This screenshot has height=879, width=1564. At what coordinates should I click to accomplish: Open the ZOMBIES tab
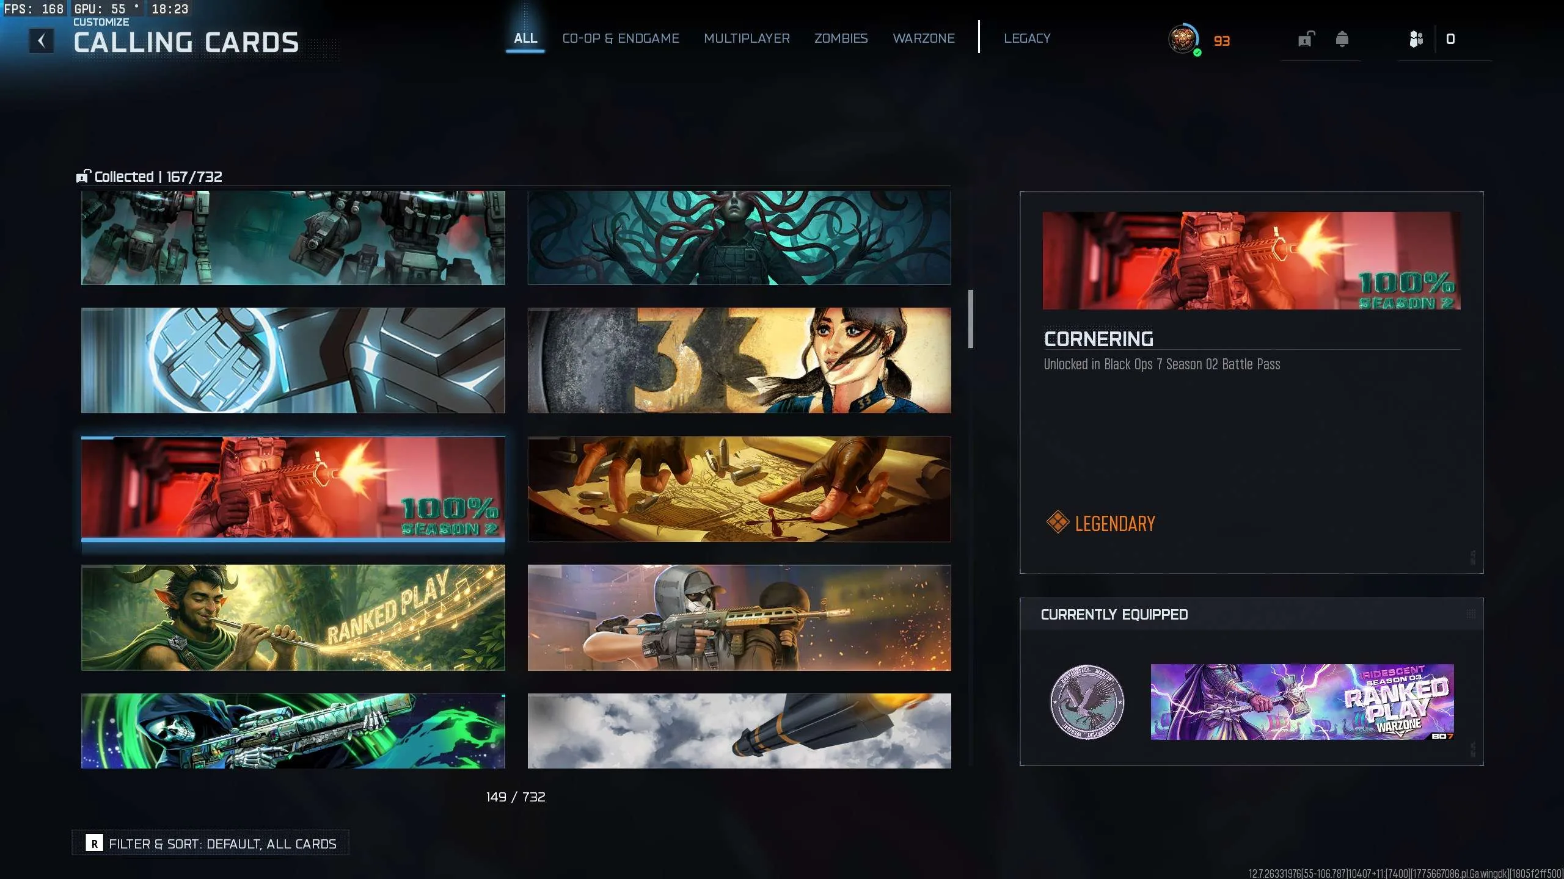coord(841,38)
